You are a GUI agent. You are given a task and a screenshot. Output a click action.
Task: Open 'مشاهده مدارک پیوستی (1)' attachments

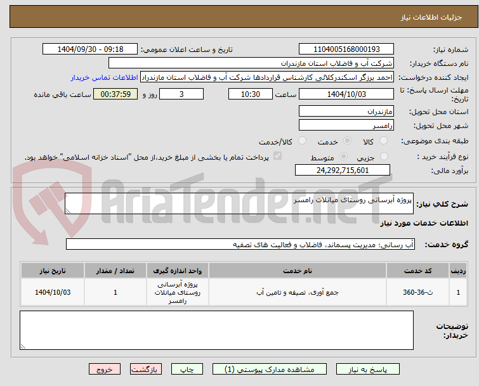(x=270, y=370)
